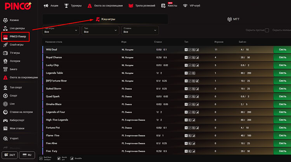
Task: Click the PINCO logo
Action: click(x=18, y=6)
